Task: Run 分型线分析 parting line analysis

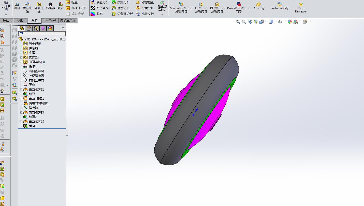Action: pyautogui.click(x=122, y=14)
